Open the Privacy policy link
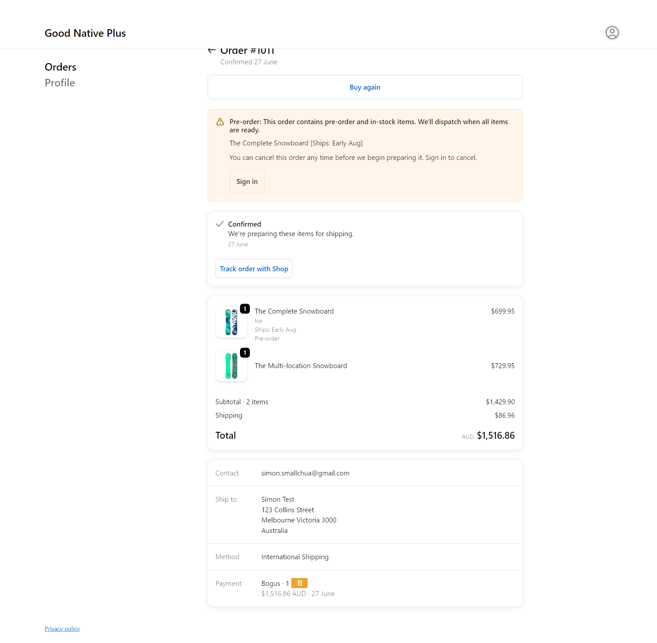This screenshot has height=643, width=657. pyautogui.click(x=62, y=629)
